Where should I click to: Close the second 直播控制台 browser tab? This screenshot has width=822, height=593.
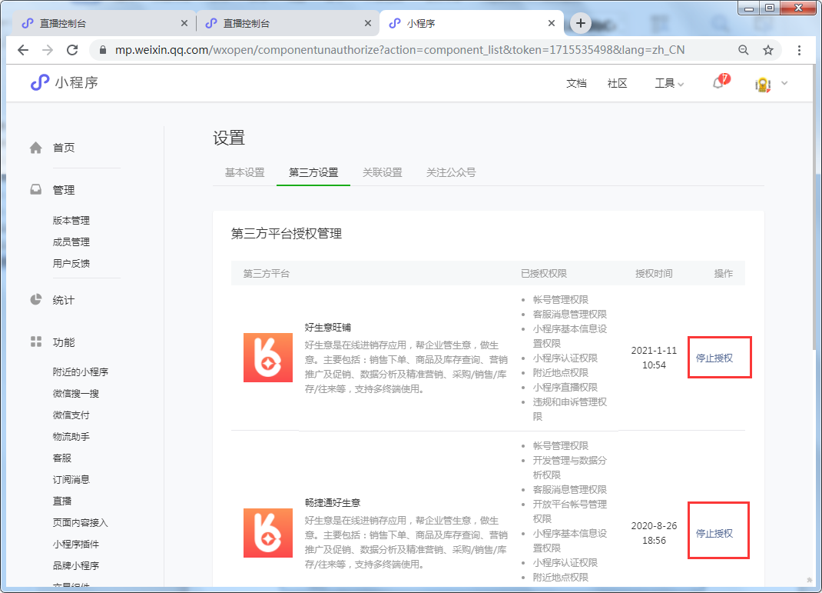[x=368, y=23]
